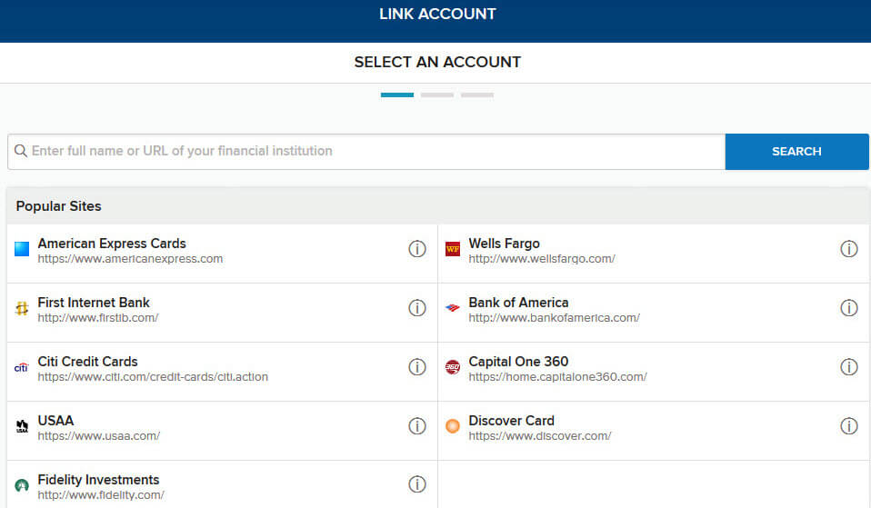Focus the financial institution search field

366,152
